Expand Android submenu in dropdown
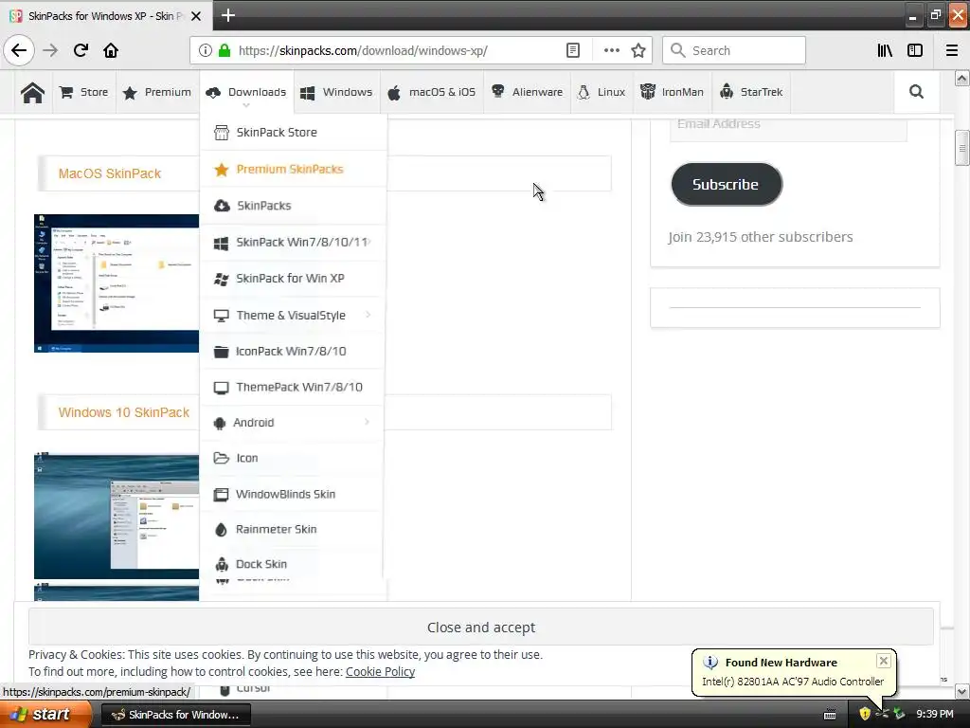 (x=294, y=422)
